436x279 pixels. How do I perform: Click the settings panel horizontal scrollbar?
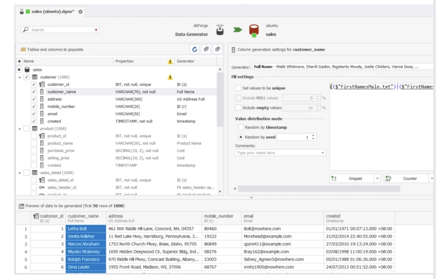click(x=319, y=189)
